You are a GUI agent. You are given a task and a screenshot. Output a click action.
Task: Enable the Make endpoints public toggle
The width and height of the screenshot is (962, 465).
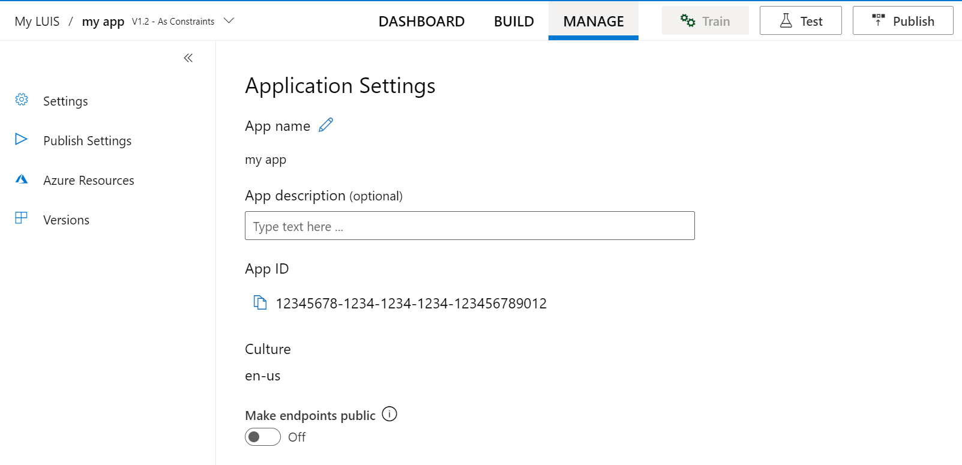point(263,437)
